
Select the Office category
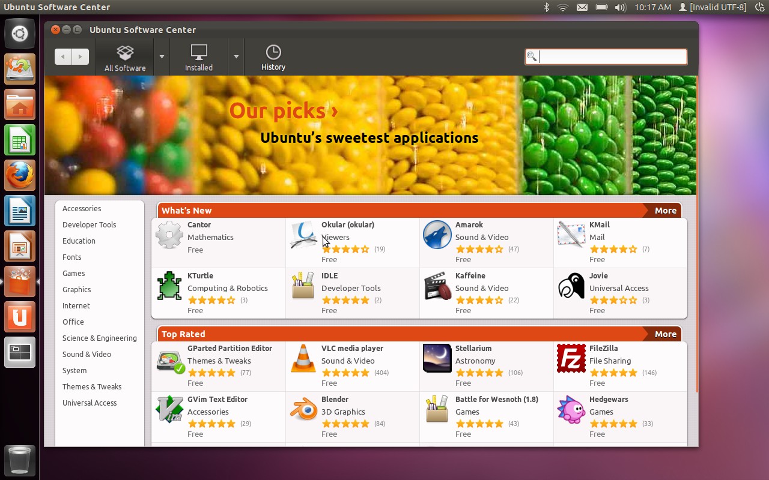click(73, 322)
